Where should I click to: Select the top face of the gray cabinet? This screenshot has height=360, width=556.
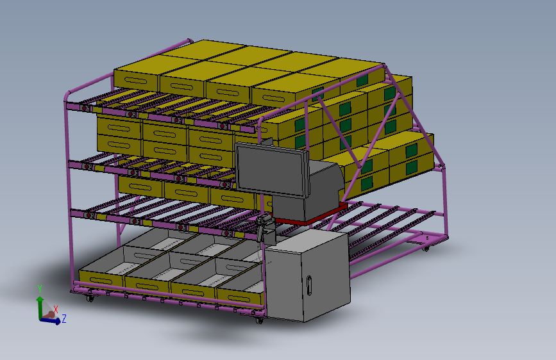(307, 241)
